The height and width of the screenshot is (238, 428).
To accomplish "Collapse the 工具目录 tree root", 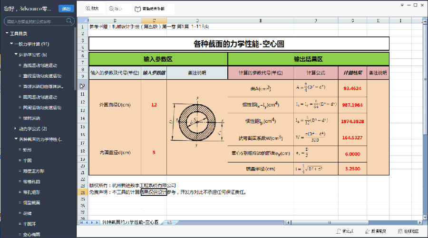I will click(7, 34).
